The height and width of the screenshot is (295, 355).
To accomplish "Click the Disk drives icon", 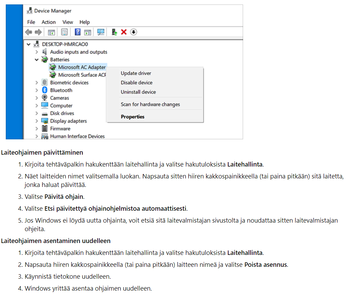I will pos(45,114).
